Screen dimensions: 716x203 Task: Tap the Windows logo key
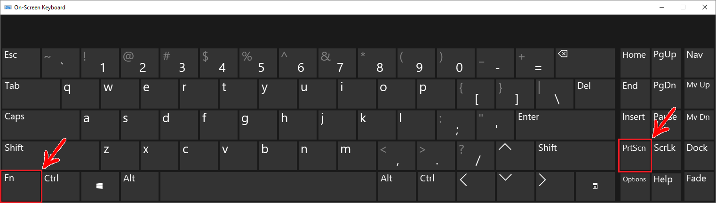coord(100,187)
